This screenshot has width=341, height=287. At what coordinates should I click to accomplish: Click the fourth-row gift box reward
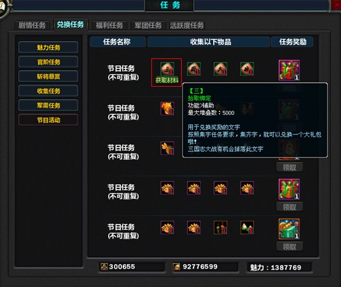[x=289, y=189]
